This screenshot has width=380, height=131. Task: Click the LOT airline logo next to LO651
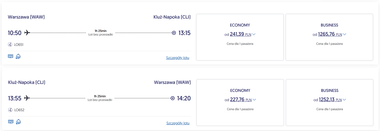click(x=10, y=45)
